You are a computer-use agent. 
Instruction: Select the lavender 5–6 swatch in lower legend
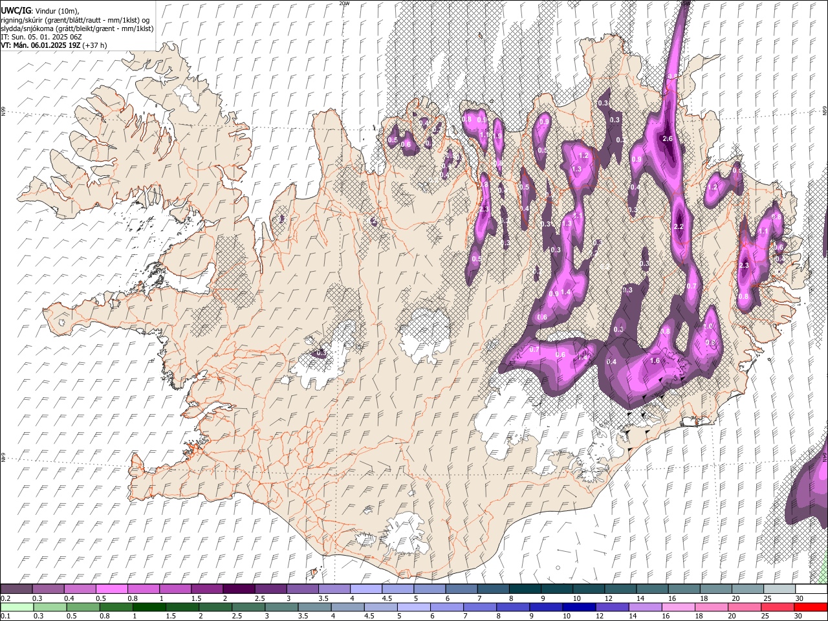coord(413,607)
